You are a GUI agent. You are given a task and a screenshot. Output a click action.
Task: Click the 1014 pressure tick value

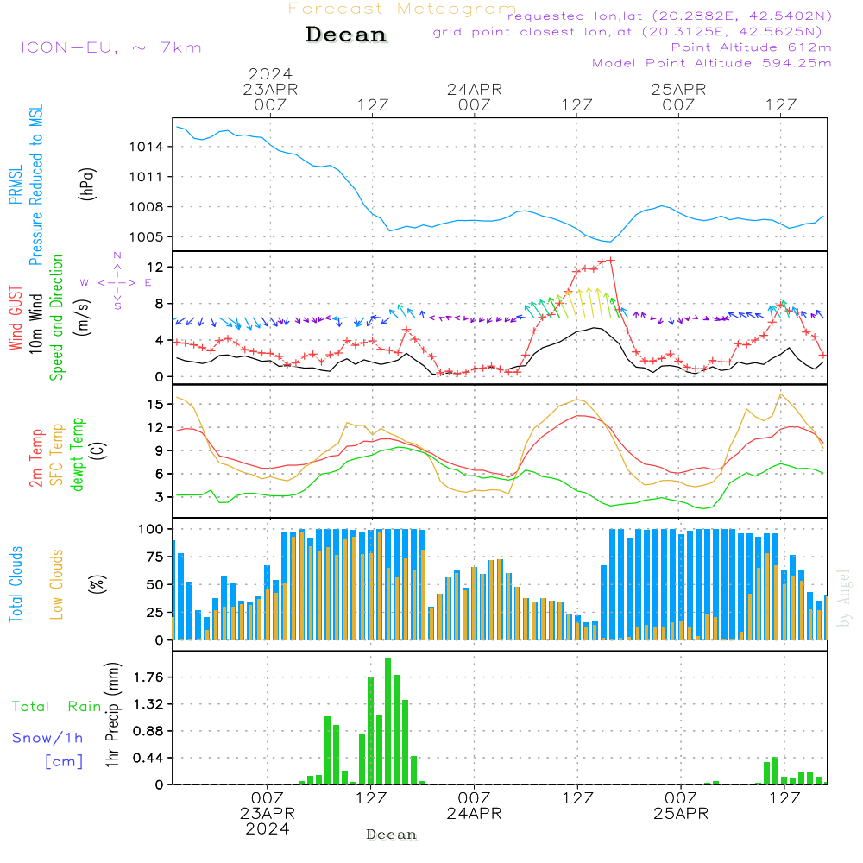pos(147,147)
